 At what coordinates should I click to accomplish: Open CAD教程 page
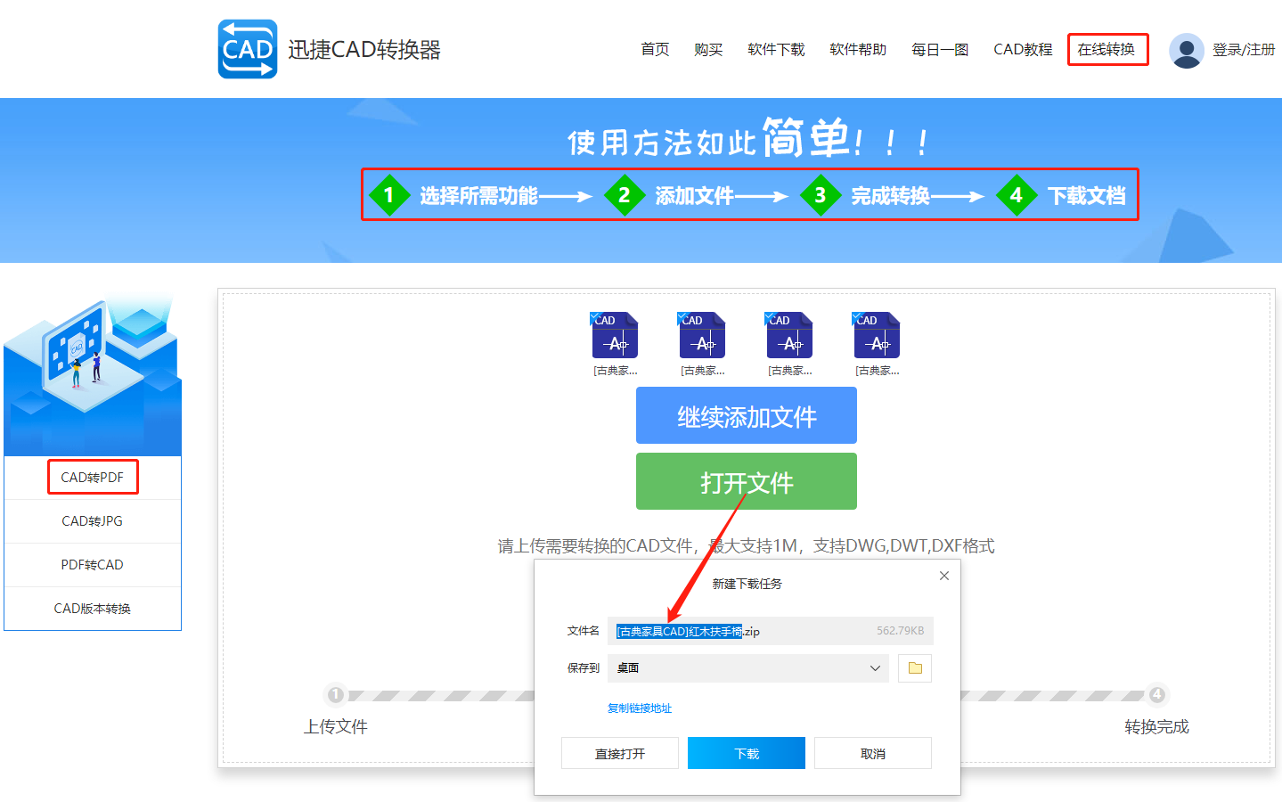[x=1023, y=50]
